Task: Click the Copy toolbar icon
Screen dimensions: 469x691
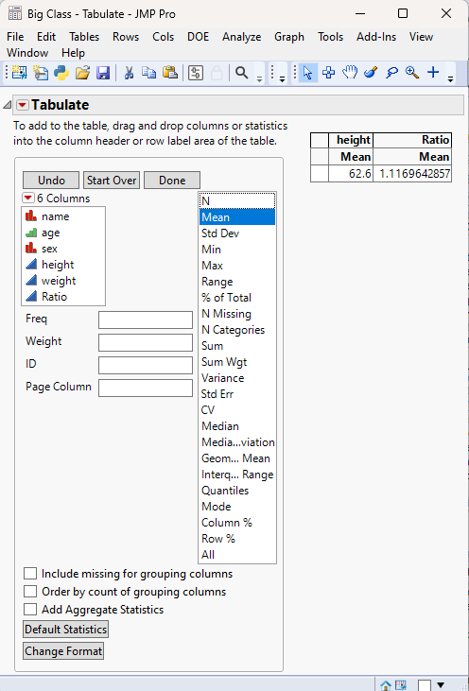Action: click(x=149, y=73)
